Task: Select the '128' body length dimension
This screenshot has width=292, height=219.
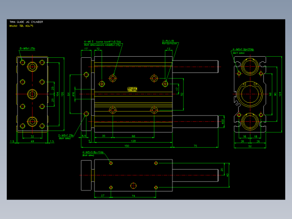Action: click(133, 141)
